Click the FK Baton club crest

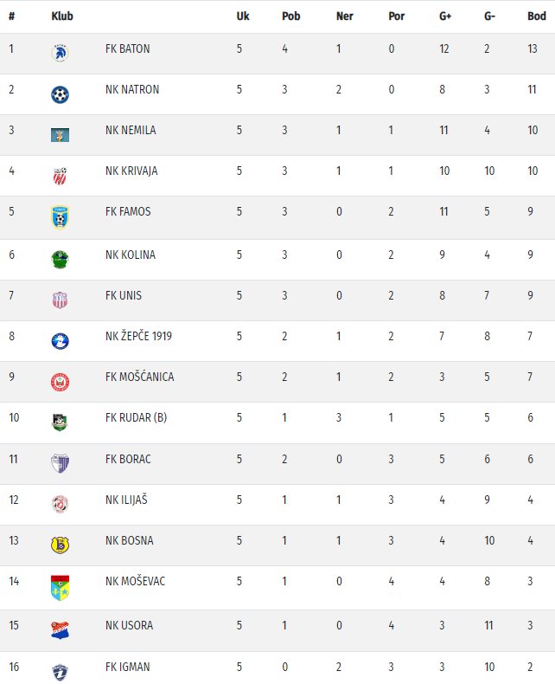(60, 53)
